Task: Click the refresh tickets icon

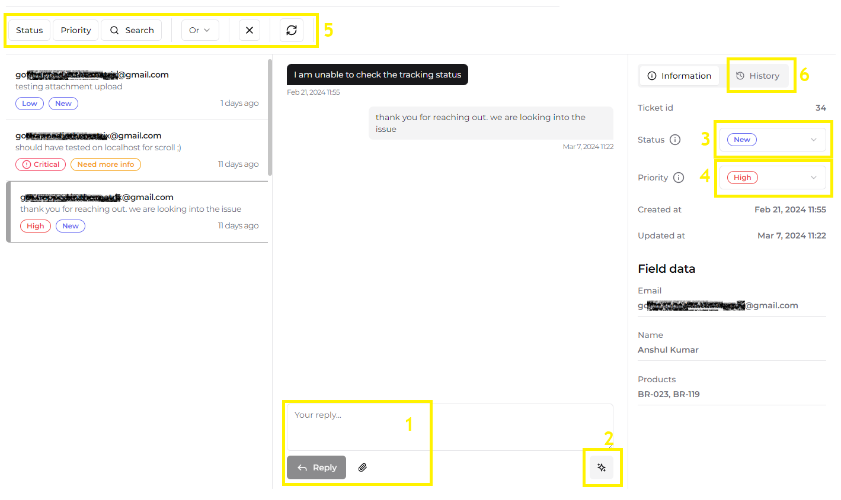Action: coord(292,30)
